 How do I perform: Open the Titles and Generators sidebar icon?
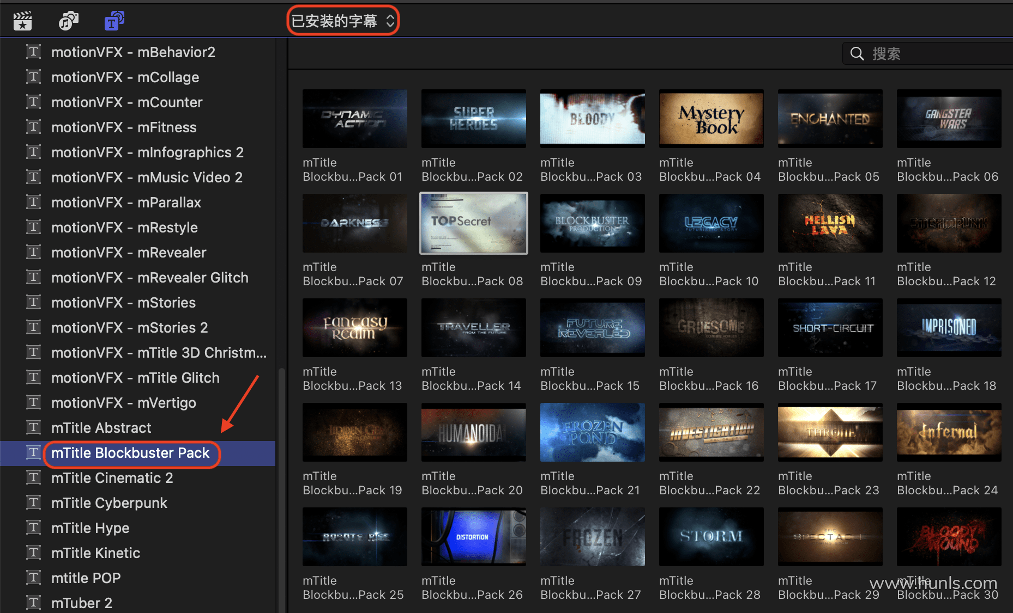click(114, 21)
